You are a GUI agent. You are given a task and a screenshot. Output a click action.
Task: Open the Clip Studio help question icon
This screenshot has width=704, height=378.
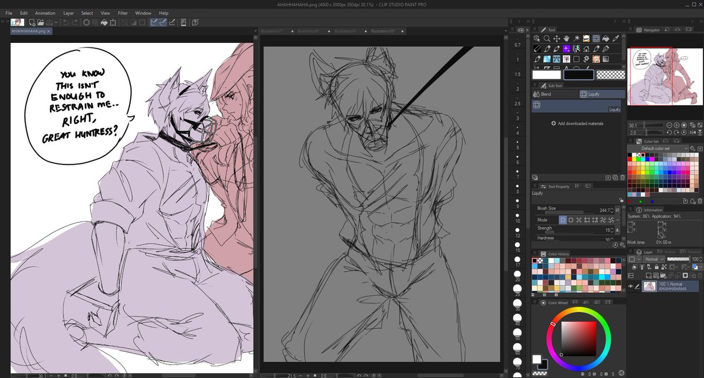pyautogui.click(x=195, y=22)
